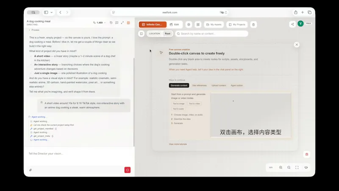This screenshot has width=339, height=191.
Task: Open a new browser tab
Action: [303, 12]
